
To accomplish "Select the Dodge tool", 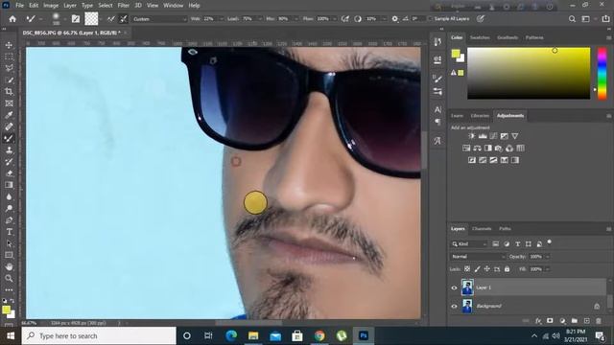I will click(x=9, y=209).
